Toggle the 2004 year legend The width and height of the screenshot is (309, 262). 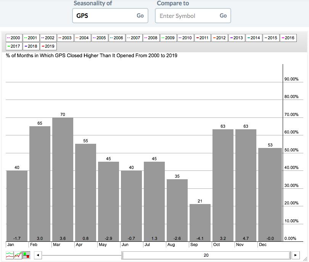pyautogui.click(x=82, y=38)
